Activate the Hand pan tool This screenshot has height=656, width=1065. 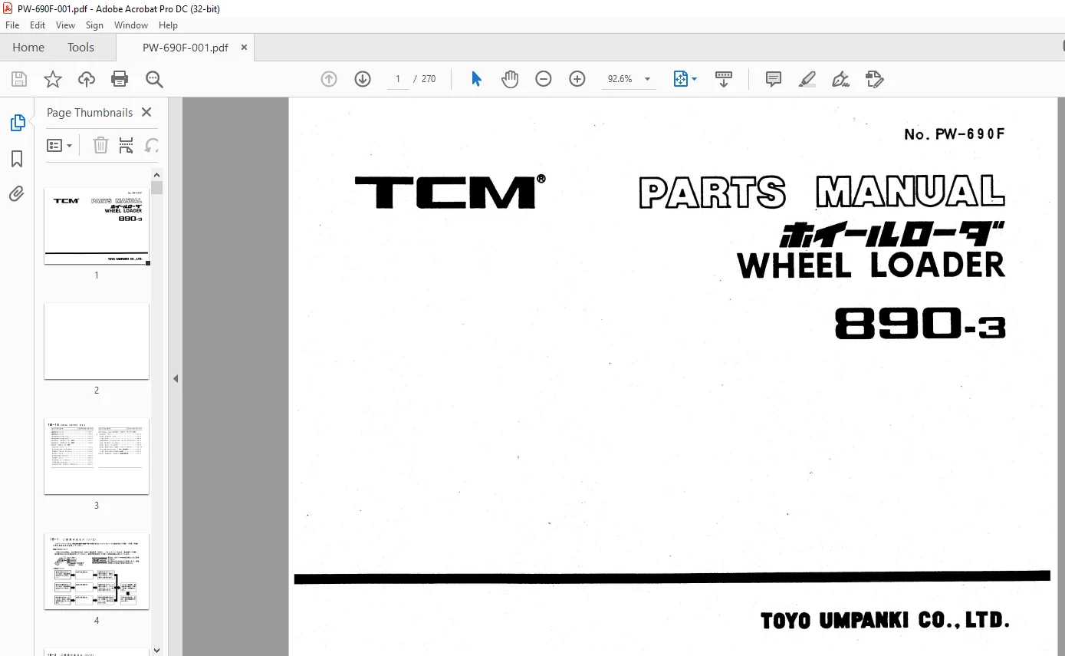510,79
